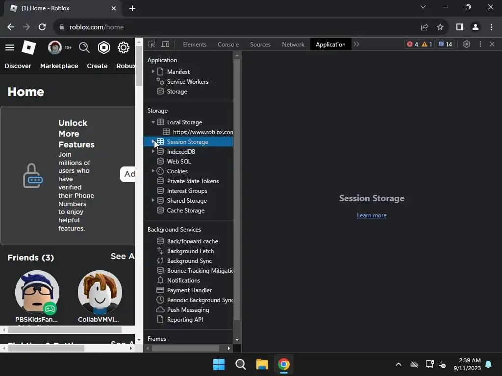The height and width of the screenshot is (376, 502).
Task: Click the See All link beside Friends
Action: tap(123, 257)
